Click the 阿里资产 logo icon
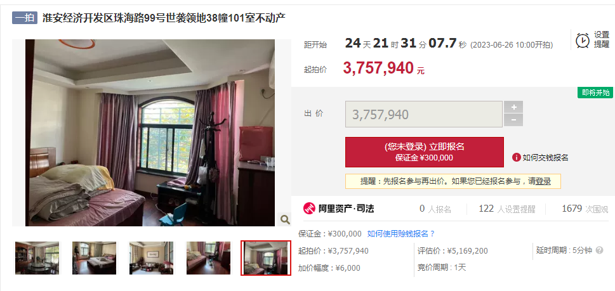This screenshot has height=291, width=615. point(310,209)
